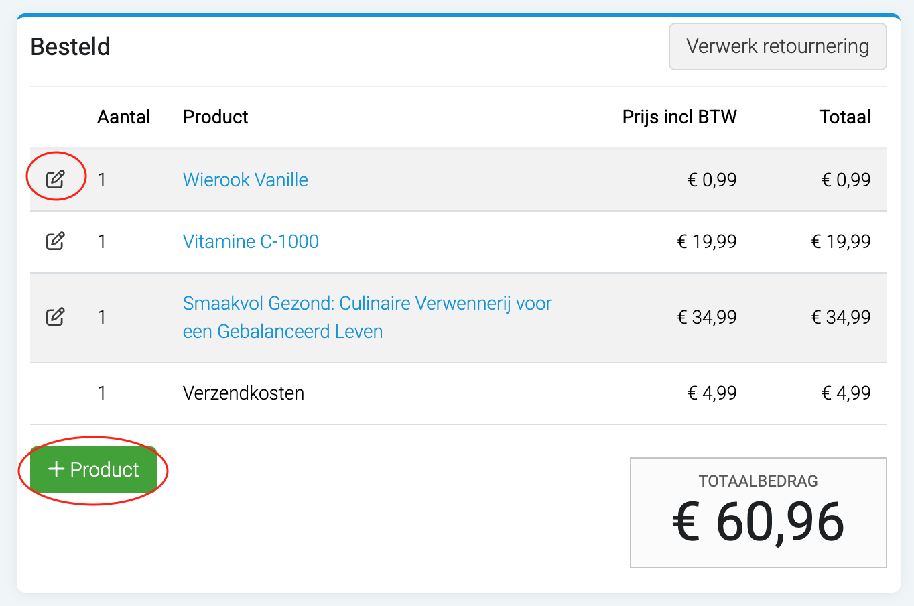Screen dimensions: 914x606
Task: Click the € 60,96 total amount
Action: click(758, 522)
